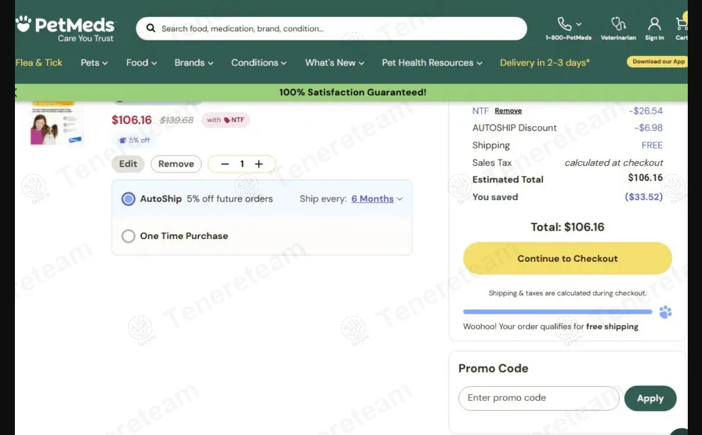The width and height of the screenshot is (702, 435).
Task: Apply the promo code
Action: [649, 398]
